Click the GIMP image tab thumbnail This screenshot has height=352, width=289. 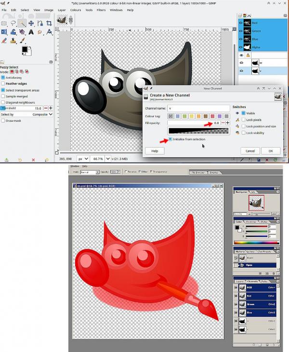tap(62, 20)
